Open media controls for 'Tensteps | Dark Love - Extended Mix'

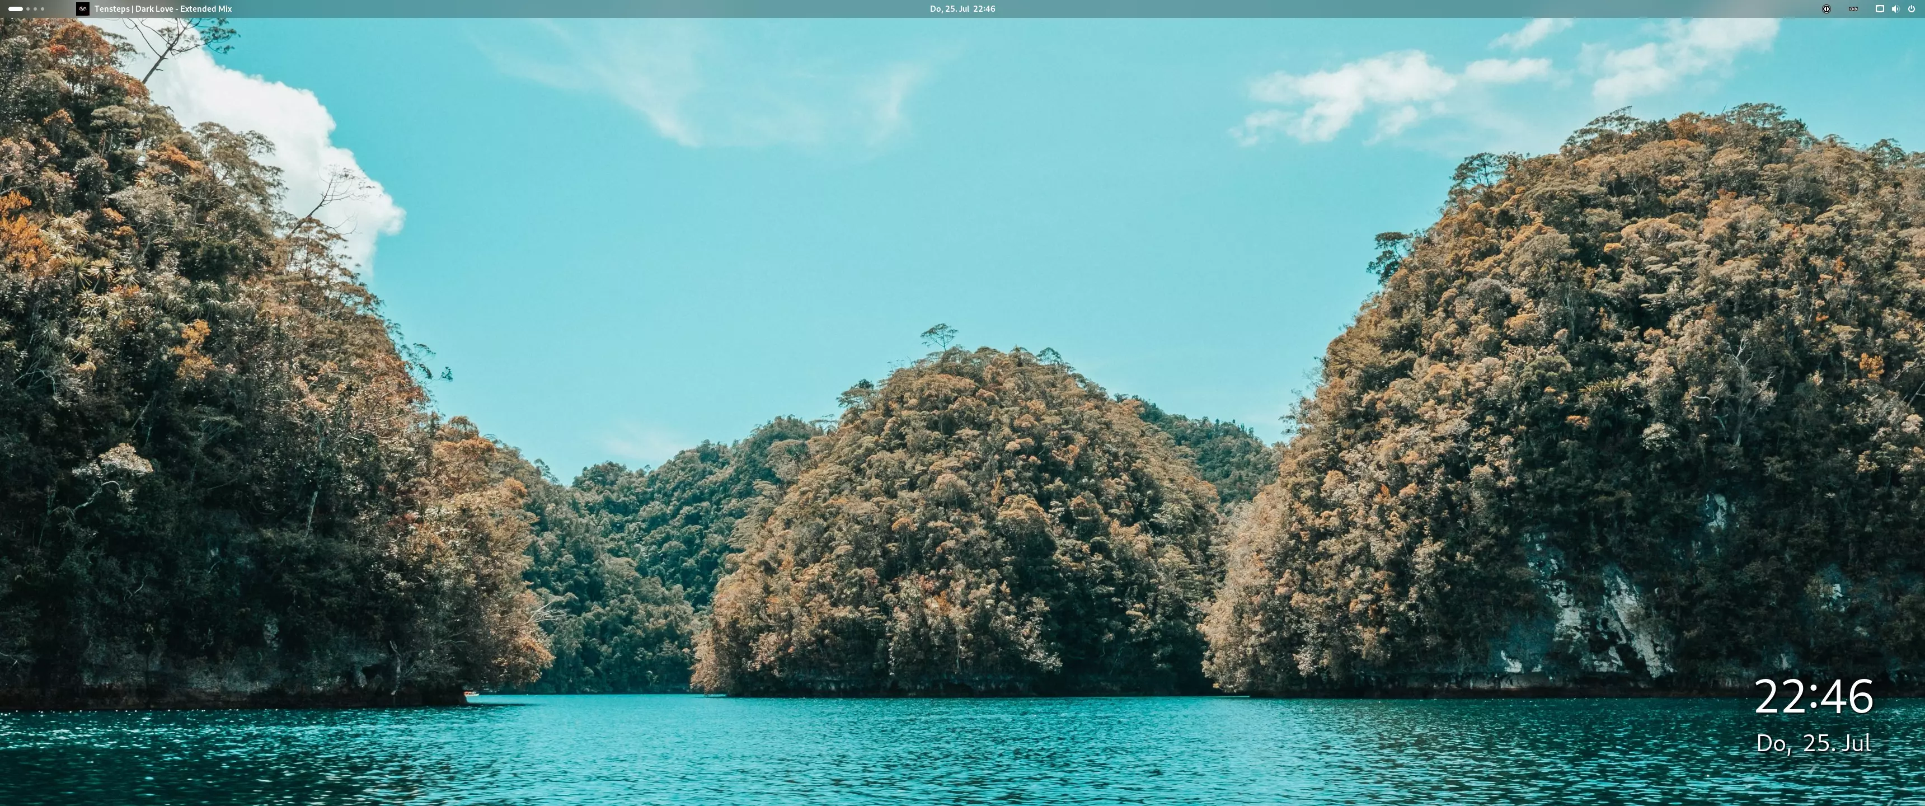(x=163, y=9)
